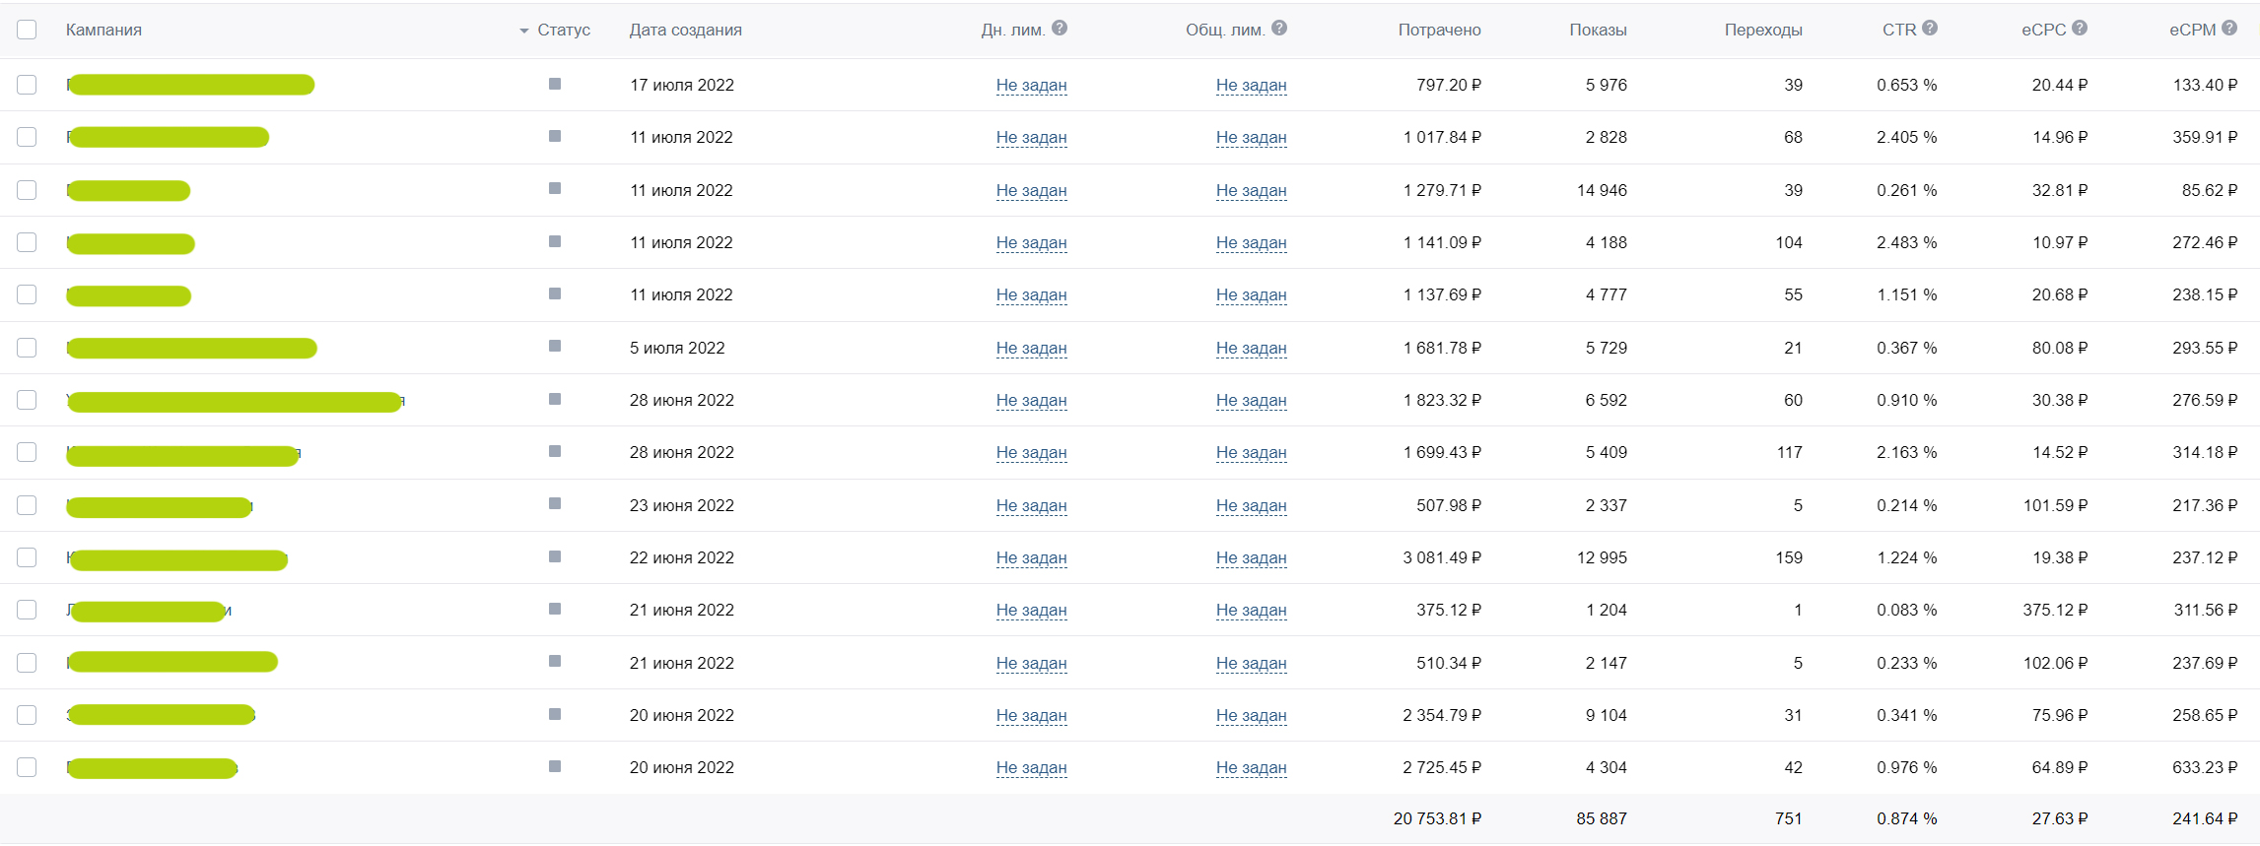
Task: Check the box for 17 июля 2022 campaign
Action: click(27, 85)
